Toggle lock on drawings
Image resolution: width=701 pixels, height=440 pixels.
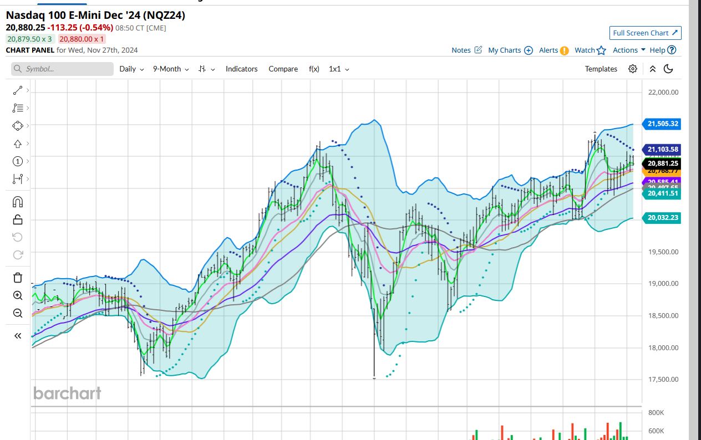click(x=17, y=219)
